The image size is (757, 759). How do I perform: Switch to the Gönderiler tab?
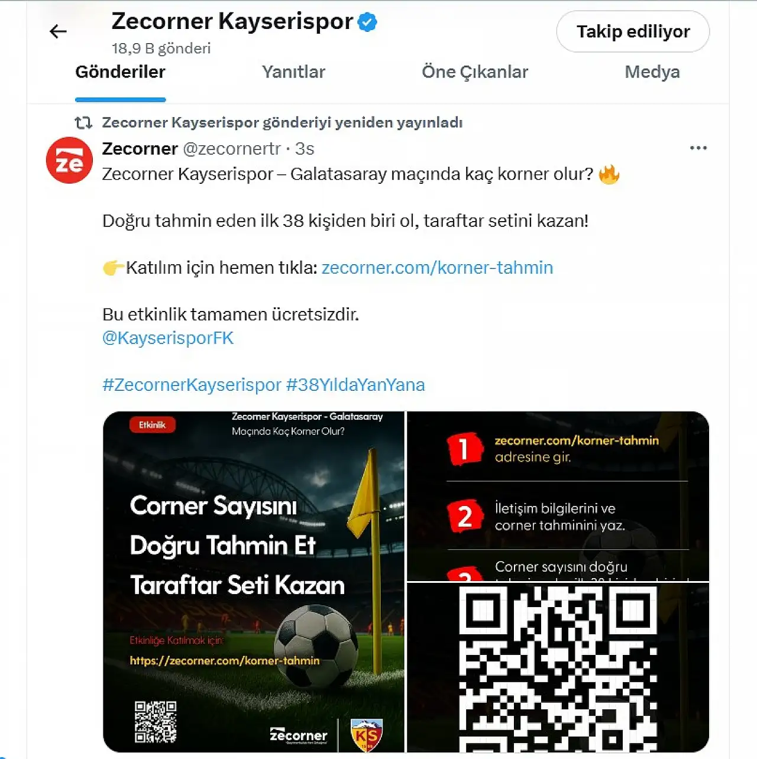(x=120, y=72)
